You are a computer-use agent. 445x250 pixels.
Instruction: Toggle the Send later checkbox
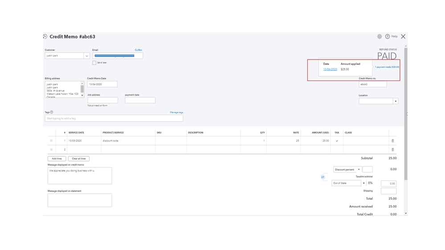pos(94,63)
